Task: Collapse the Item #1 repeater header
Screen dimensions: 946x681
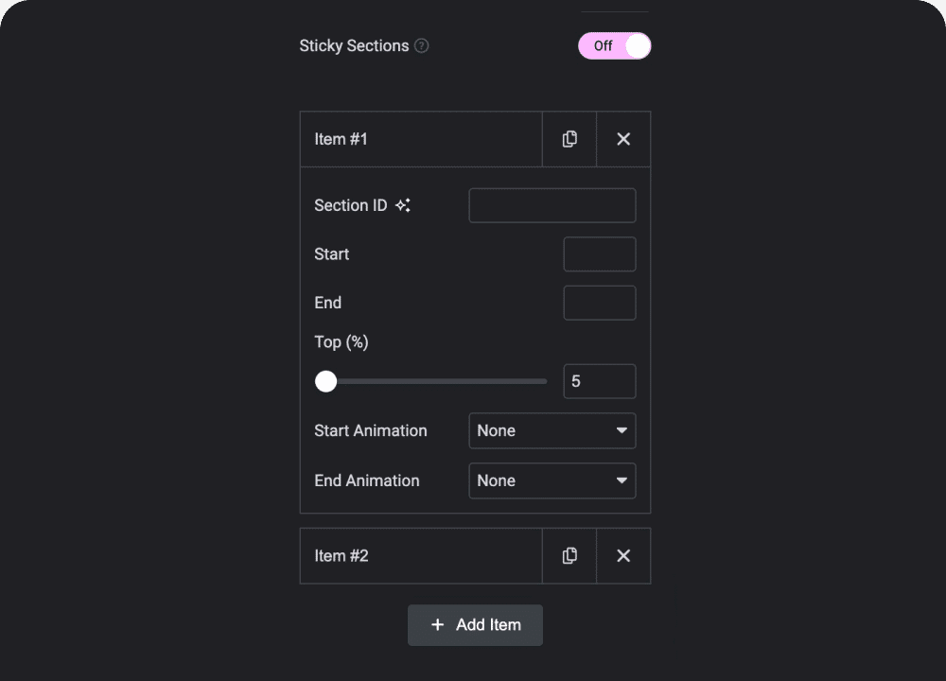Action: 421,139
